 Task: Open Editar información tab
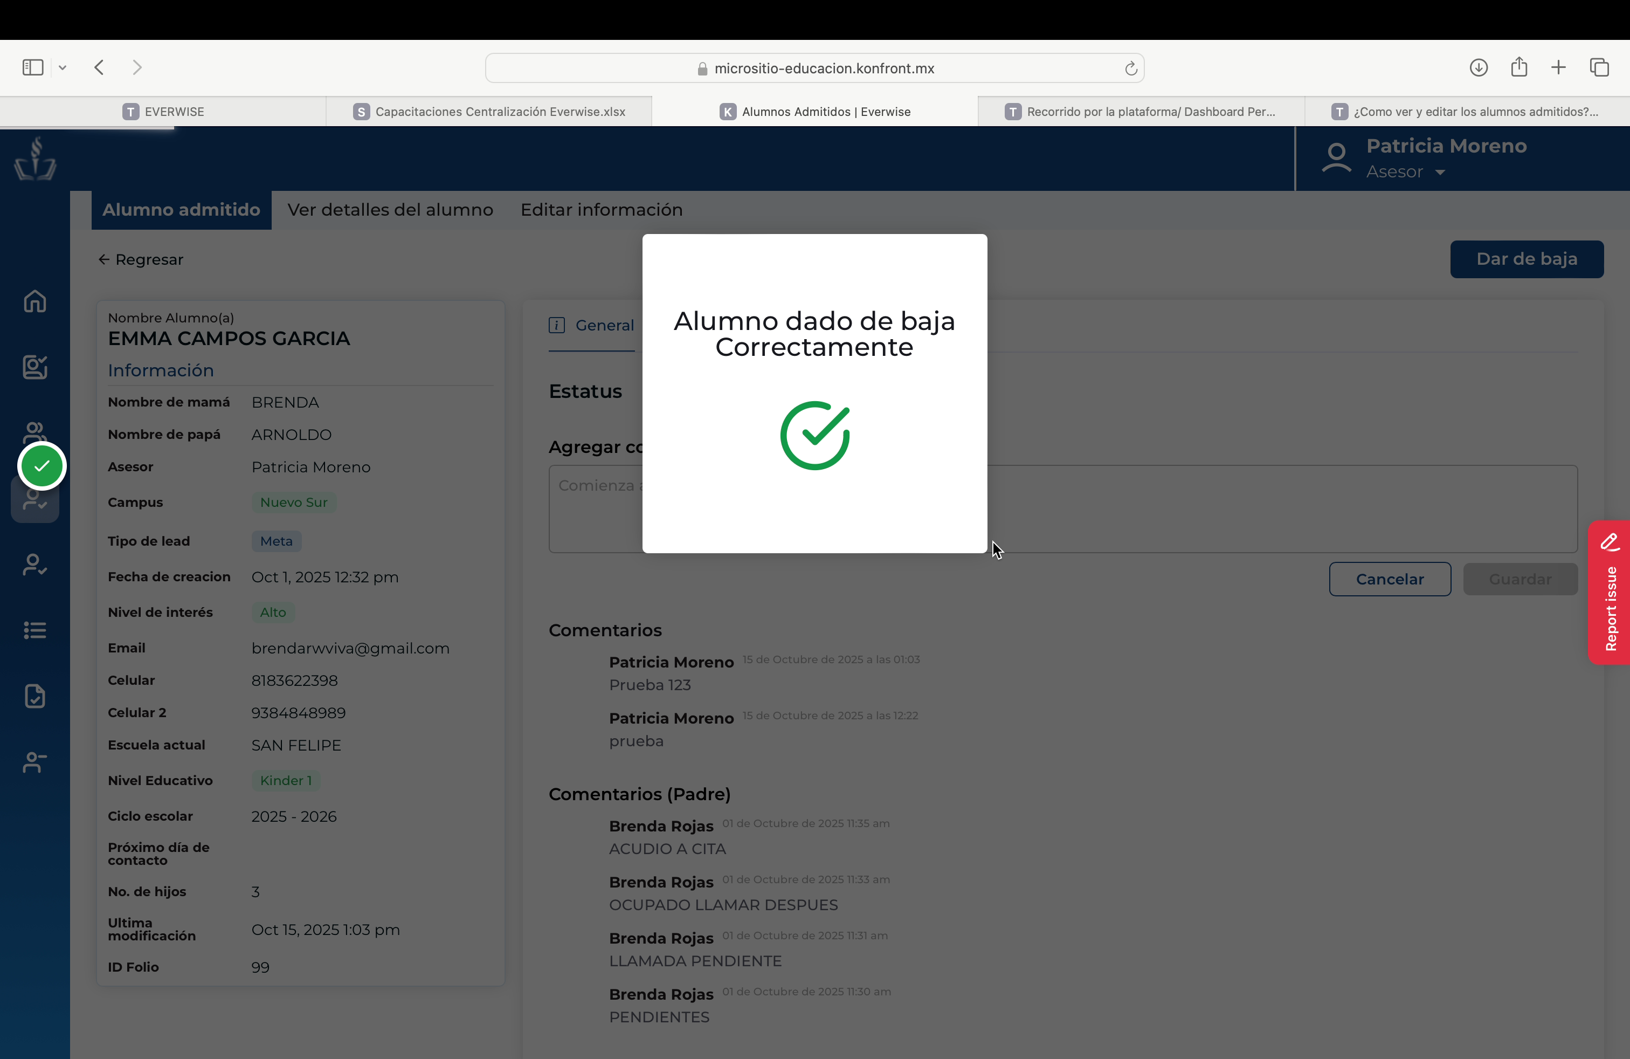602,210
